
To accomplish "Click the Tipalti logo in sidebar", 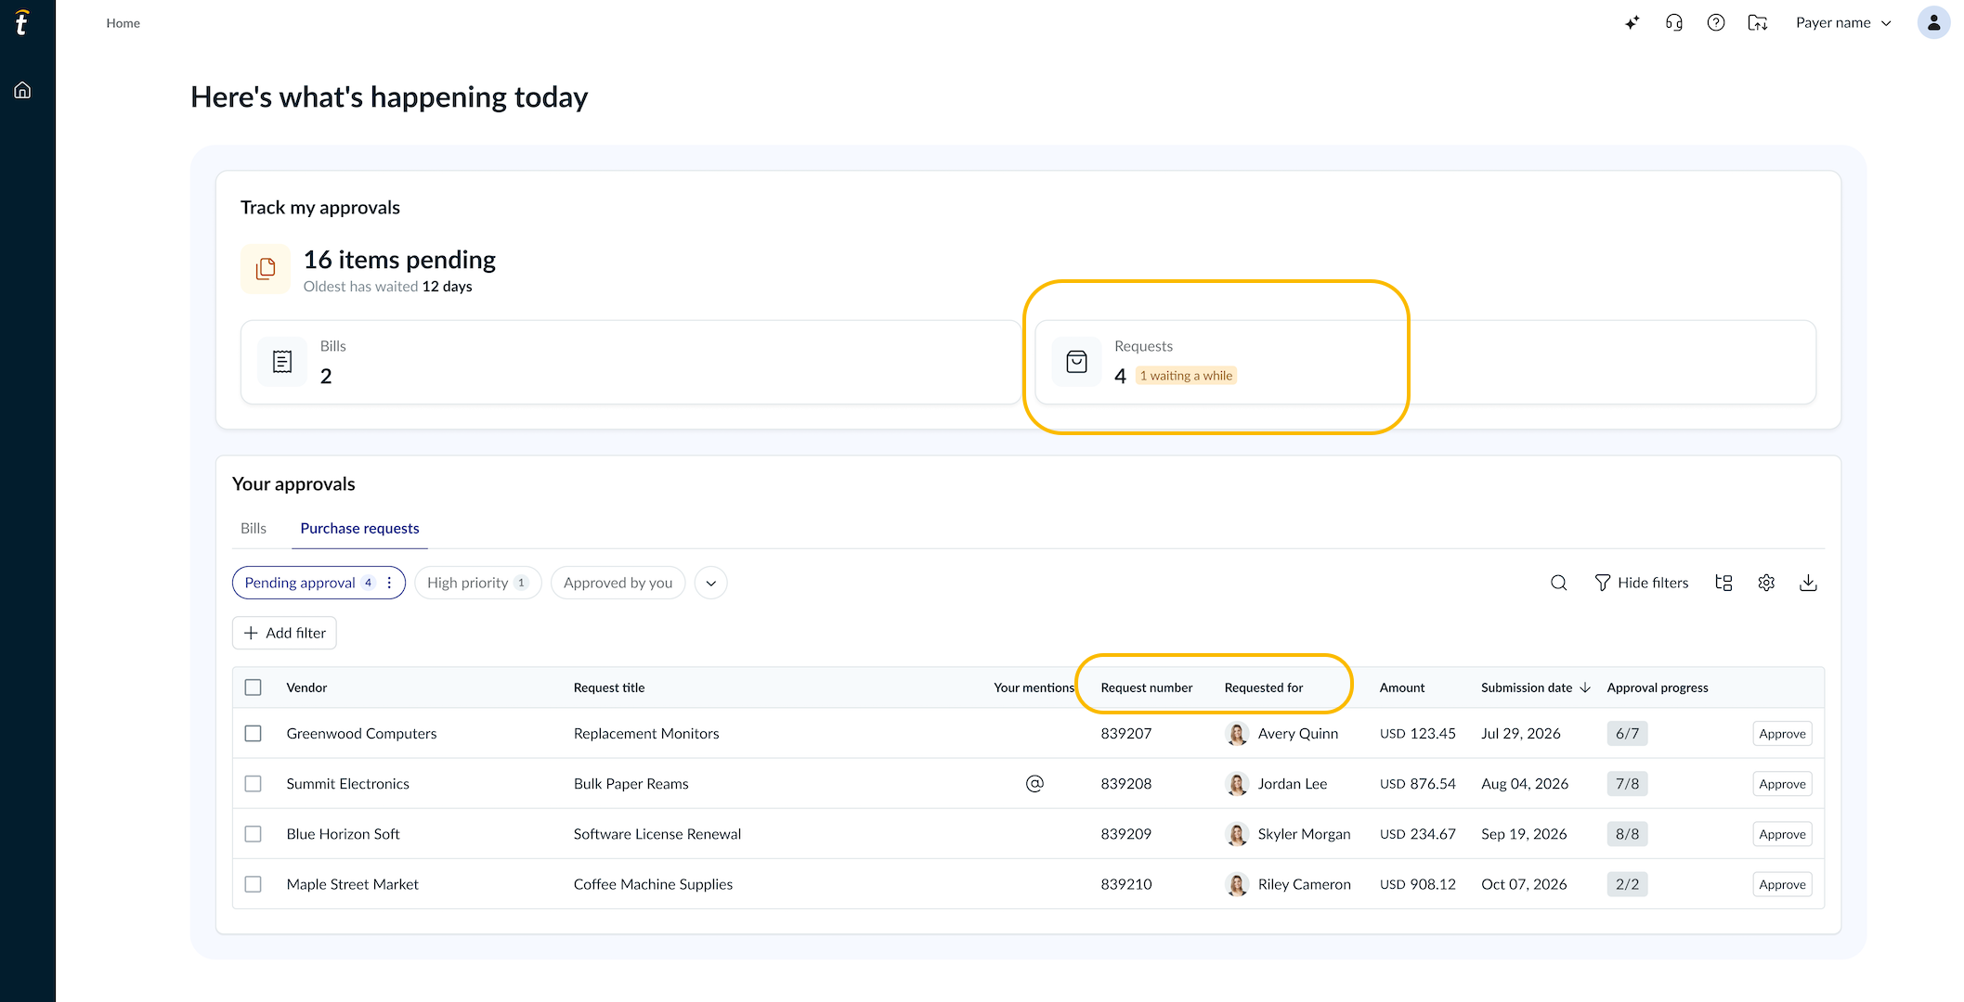I will click(x=22, y=22).
